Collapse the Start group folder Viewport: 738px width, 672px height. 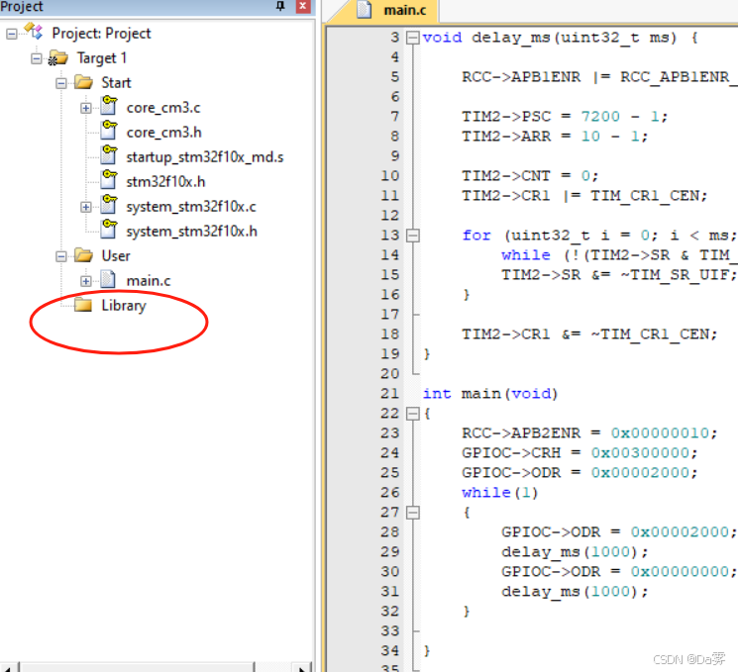click(61, 83)
